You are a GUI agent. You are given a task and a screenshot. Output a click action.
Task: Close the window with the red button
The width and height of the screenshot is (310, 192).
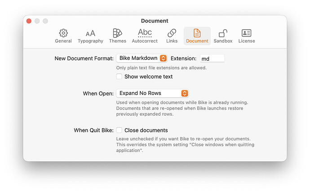[29, 21]
